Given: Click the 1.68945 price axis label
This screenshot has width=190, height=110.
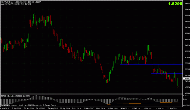Looking at the screenshot, I should 186,34.
